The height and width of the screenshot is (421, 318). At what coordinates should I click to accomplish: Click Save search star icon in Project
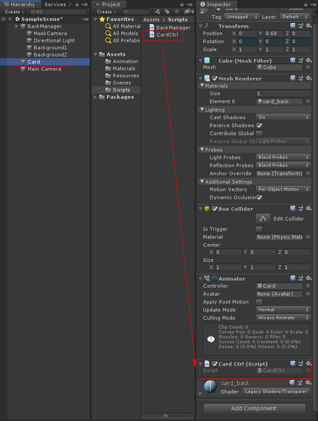176,12
